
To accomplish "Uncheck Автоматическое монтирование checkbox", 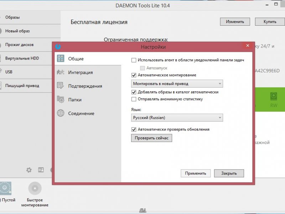I will point(134,75).
